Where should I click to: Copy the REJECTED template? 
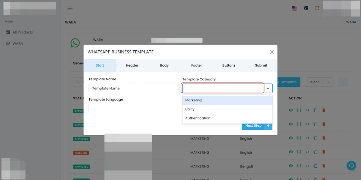(315, 152)
